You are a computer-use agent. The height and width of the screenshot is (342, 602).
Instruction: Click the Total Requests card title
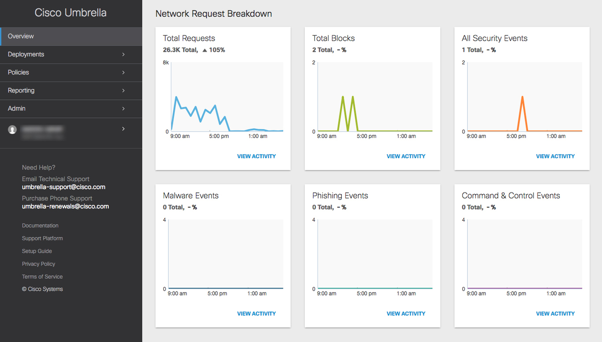(189, 38)
